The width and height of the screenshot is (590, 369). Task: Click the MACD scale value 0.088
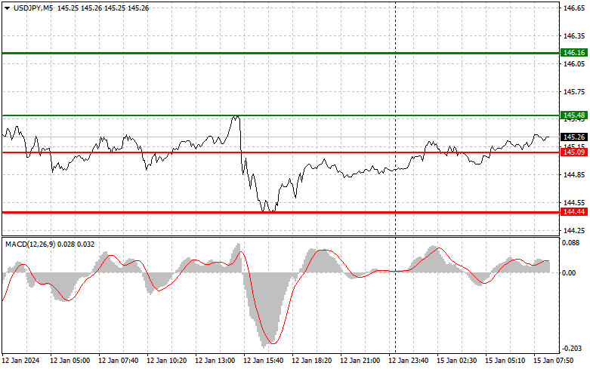pos(571,243)
